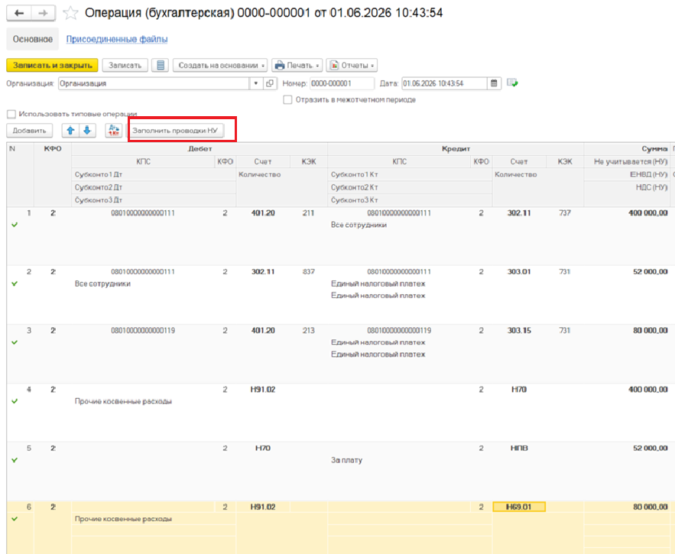
Task: Click the green arrow icon right of date
Action: [512, 83]
